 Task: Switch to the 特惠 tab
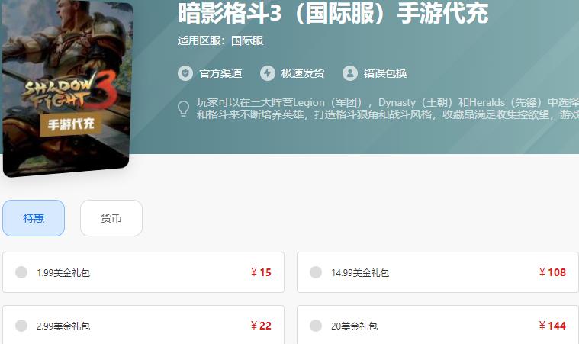34,218
